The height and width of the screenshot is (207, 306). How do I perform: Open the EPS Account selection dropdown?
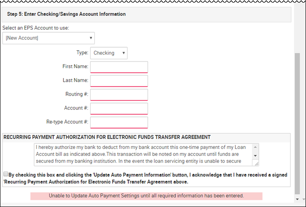[x=49, y=38]
